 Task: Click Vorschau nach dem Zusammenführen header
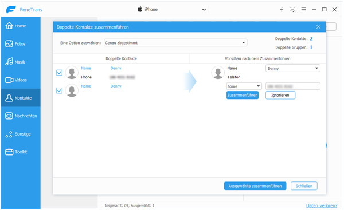[x=257, y=58]
